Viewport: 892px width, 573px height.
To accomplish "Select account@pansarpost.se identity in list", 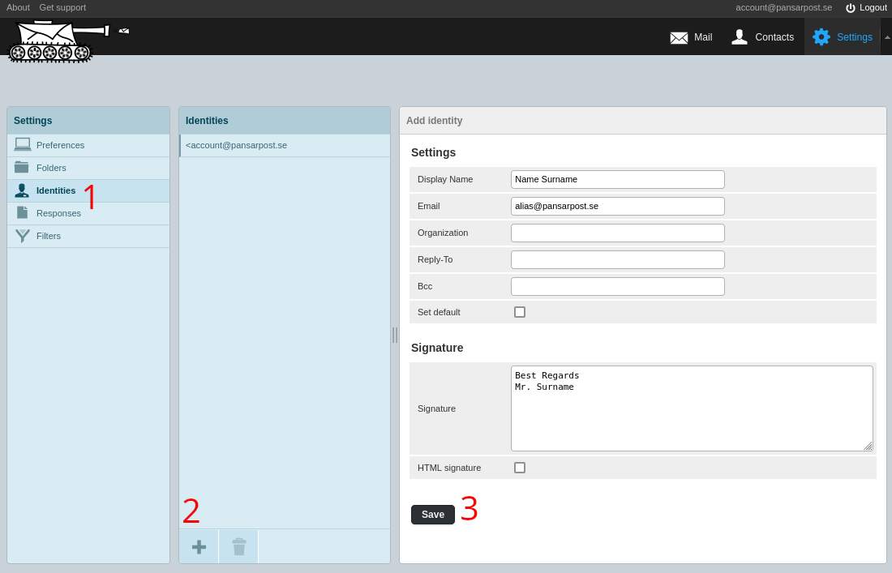I will tap(285, 146).
